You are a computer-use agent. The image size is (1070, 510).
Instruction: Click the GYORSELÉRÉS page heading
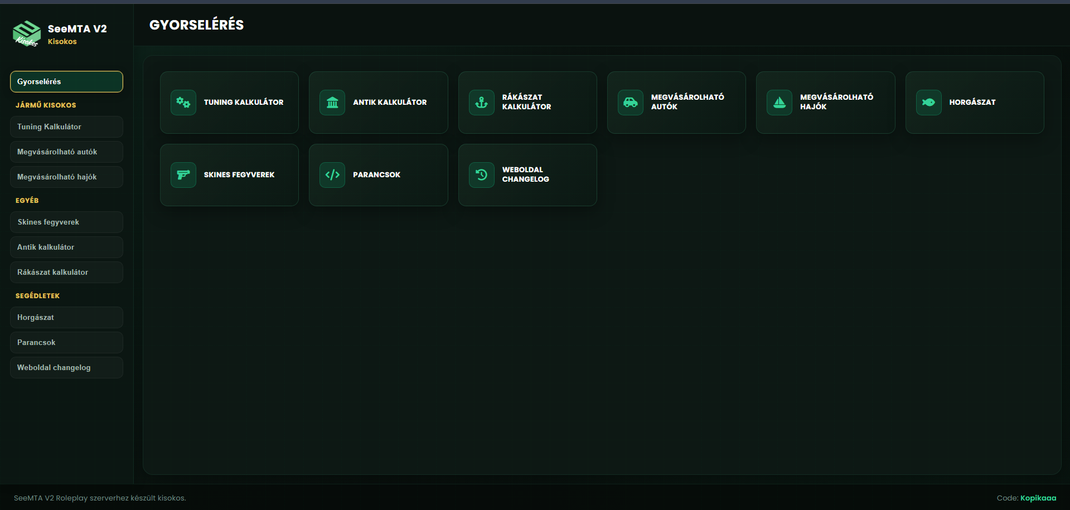coord(197,25)
